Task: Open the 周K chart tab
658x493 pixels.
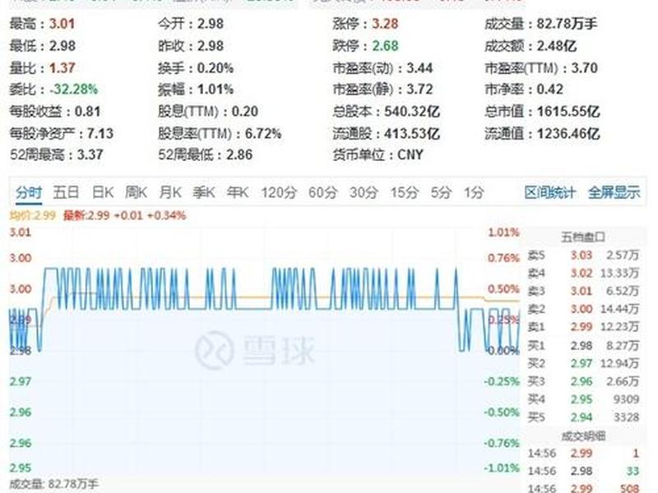Action: point(137,192)
